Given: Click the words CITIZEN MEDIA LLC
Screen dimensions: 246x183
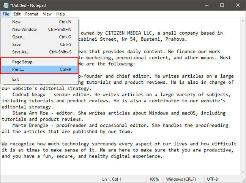Looking at the screenshot, I should point(128,33).
